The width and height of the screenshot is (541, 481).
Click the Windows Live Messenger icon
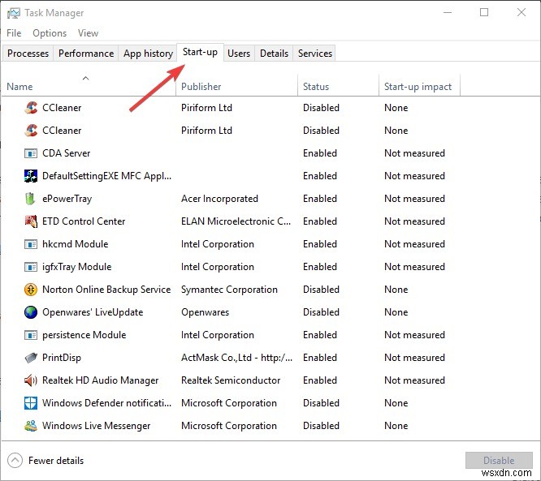(31, 426)
